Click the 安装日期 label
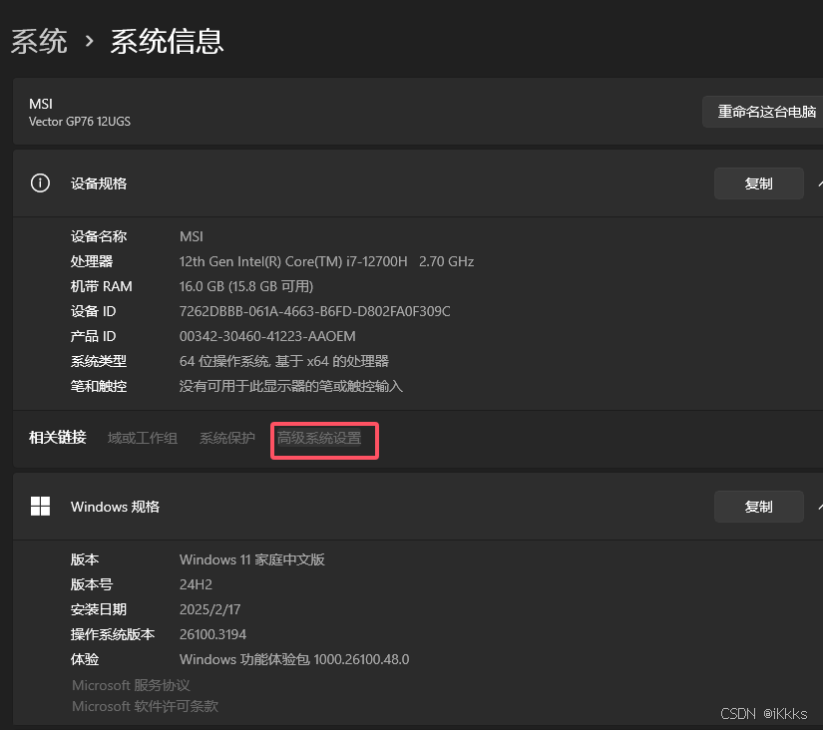This screenshot has width=823, height=730. point(99,609)
